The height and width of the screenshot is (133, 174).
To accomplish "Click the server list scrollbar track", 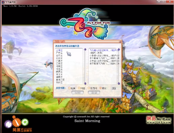I will 119,66.
